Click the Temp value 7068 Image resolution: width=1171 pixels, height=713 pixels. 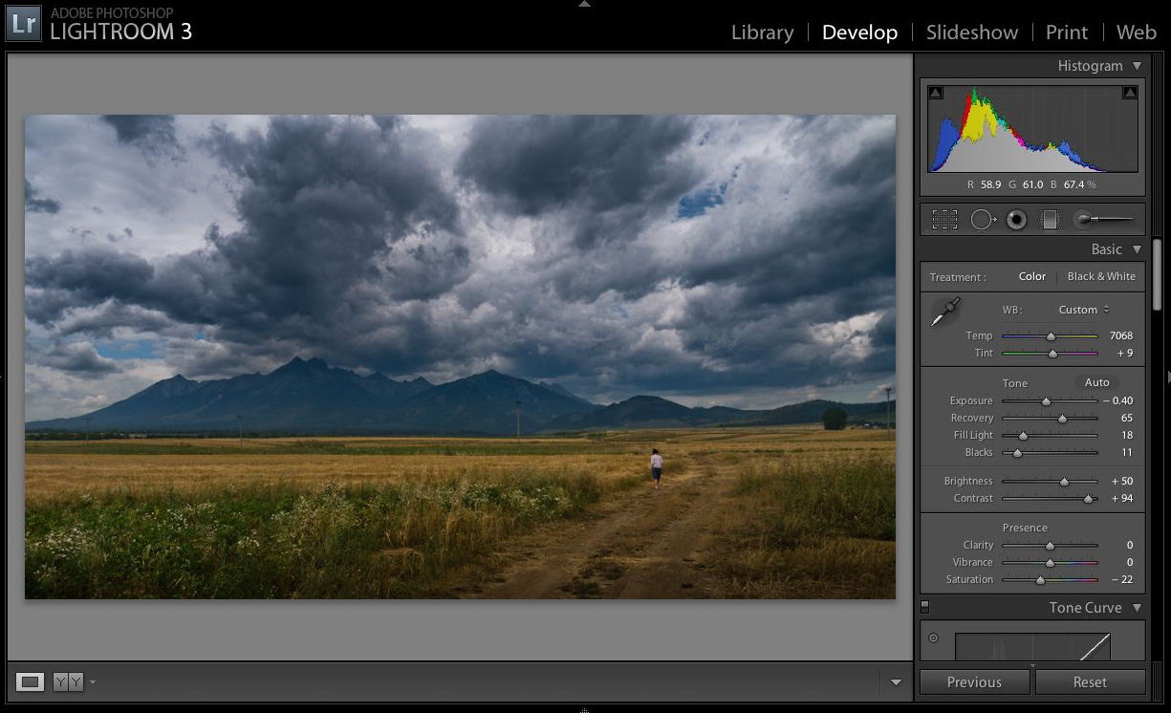click(x=1121, y=336)
